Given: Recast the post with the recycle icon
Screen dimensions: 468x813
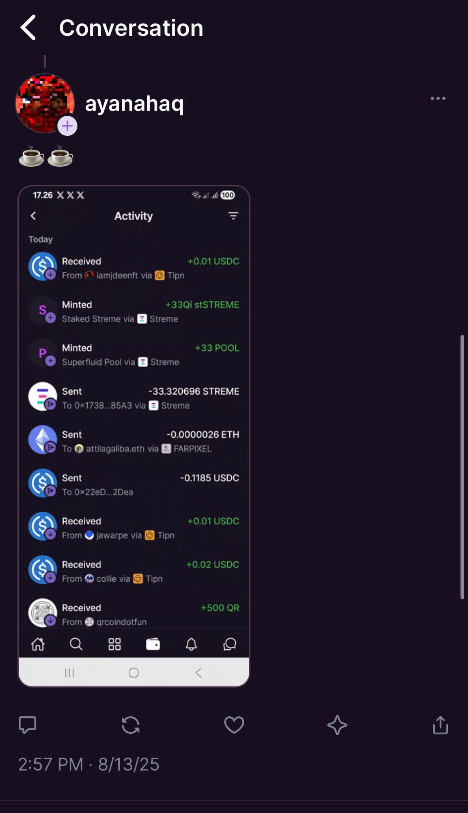Looking at the screenshot, I should pos(131,725).
